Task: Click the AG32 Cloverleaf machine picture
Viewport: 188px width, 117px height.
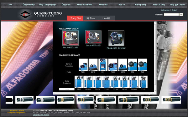Action: pos(116,38)
